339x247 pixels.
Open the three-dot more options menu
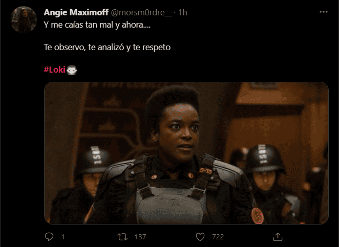(324, 12)
